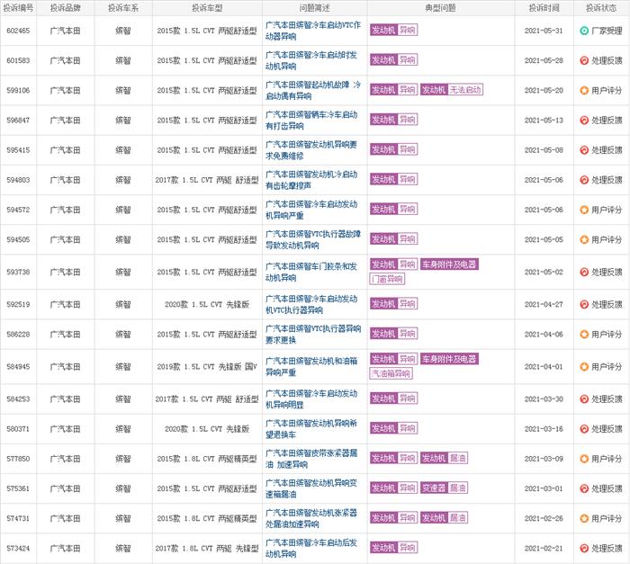630x564 pixels.
Task: Click the 处理反馈 status icon for complaint 575361
Action: point(584,488)
